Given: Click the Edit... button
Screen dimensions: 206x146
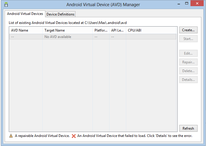Looking at the screenshot, I should click(x=188, y=53).
